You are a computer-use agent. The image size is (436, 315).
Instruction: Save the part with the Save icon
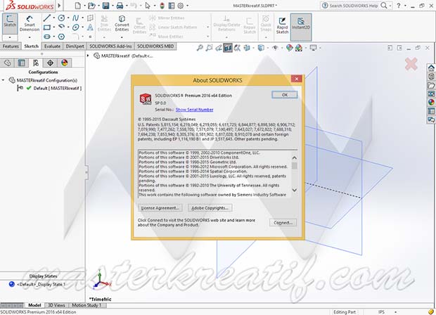pyautogui.click(x=105, y=6)
